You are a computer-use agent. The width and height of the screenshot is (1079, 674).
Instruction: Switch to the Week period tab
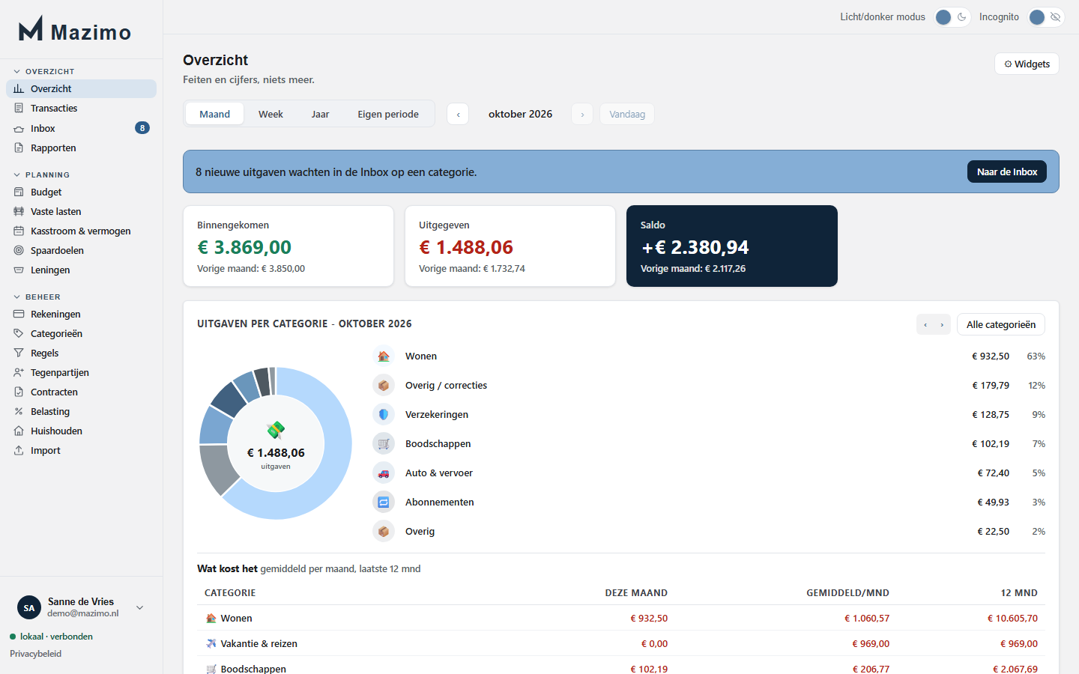click(270, 115)
